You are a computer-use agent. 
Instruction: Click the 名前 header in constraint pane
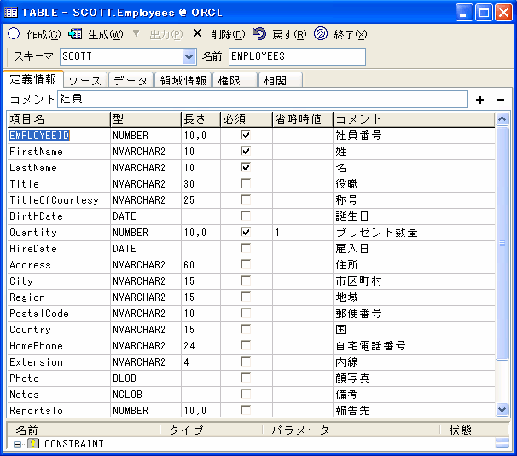[84, 430]
